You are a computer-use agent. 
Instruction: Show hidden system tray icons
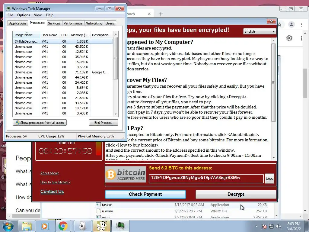click(x=256, y=227)
